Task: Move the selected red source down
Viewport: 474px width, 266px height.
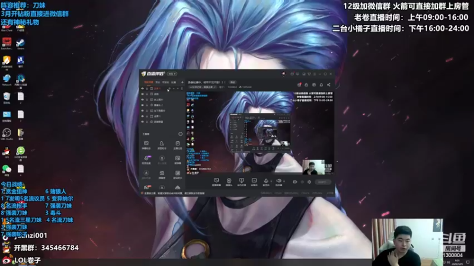Action: coord(178,89)
